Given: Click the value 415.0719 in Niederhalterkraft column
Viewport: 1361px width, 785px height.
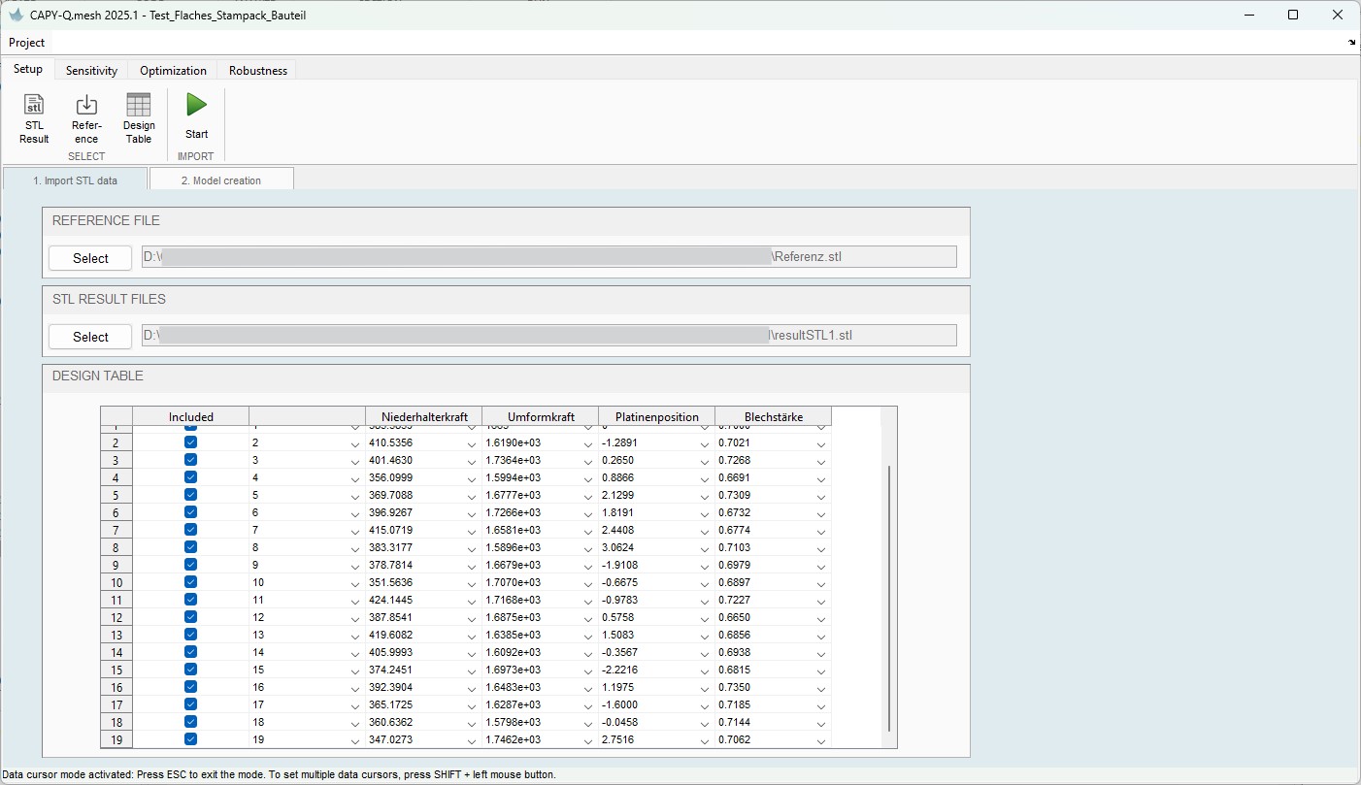Looking at the screenshot, I should click(391, 530).
